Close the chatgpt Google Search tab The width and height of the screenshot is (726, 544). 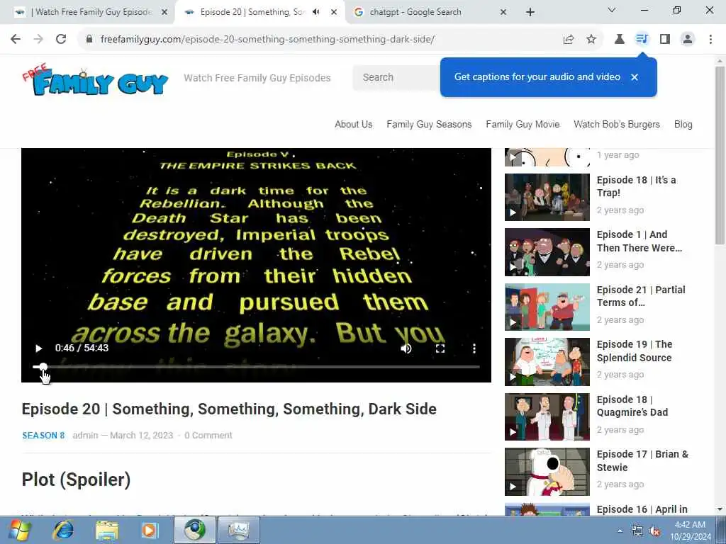(x=503, y=13)
